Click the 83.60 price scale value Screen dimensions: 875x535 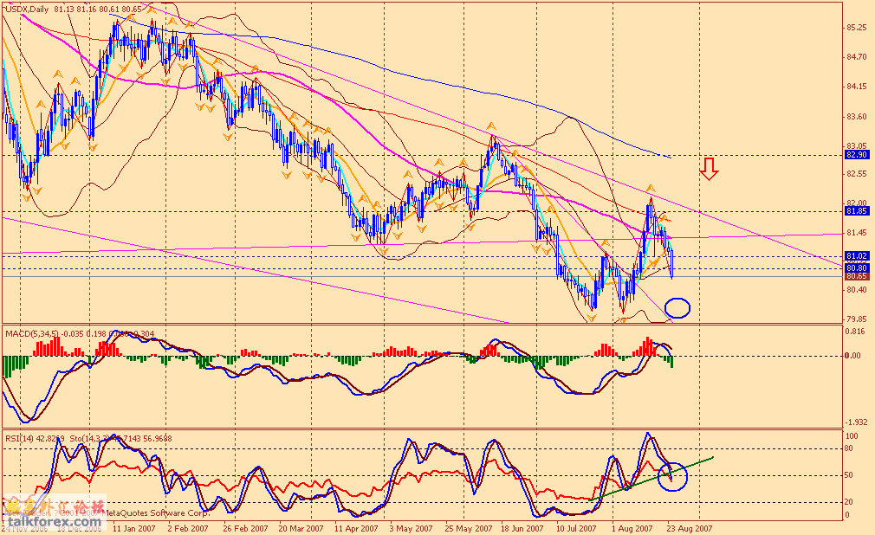coord(857,117)
